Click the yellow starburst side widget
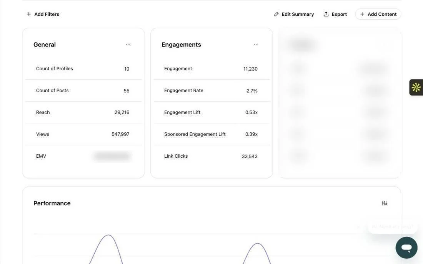 (x=416, y=87)
